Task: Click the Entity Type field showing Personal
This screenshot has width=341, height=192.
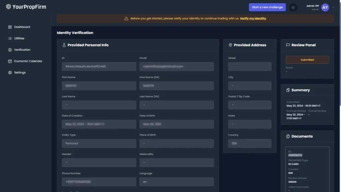Action: click(99, 143)
